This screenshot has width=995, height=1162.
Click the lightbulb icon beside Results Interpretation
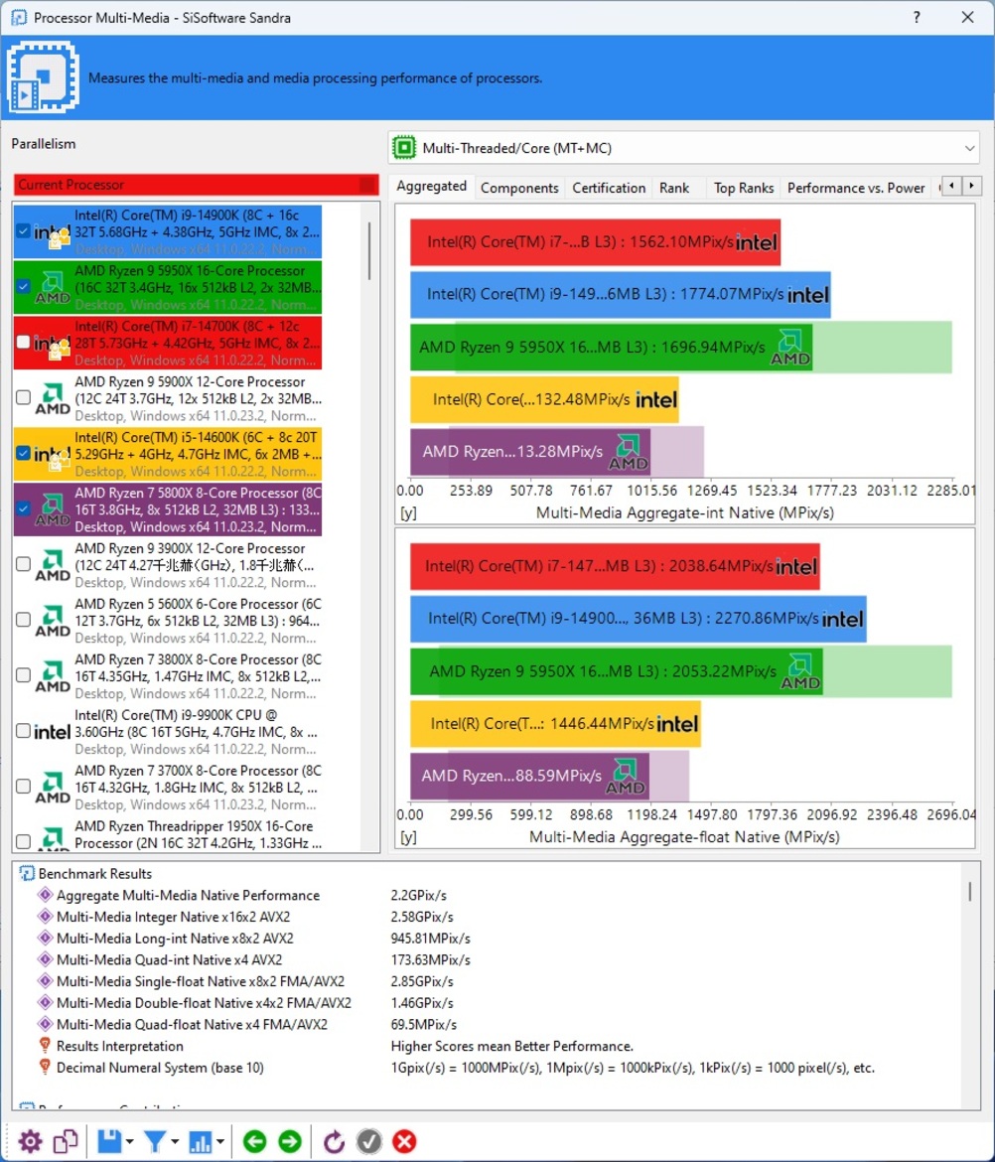coord(45,1046)
